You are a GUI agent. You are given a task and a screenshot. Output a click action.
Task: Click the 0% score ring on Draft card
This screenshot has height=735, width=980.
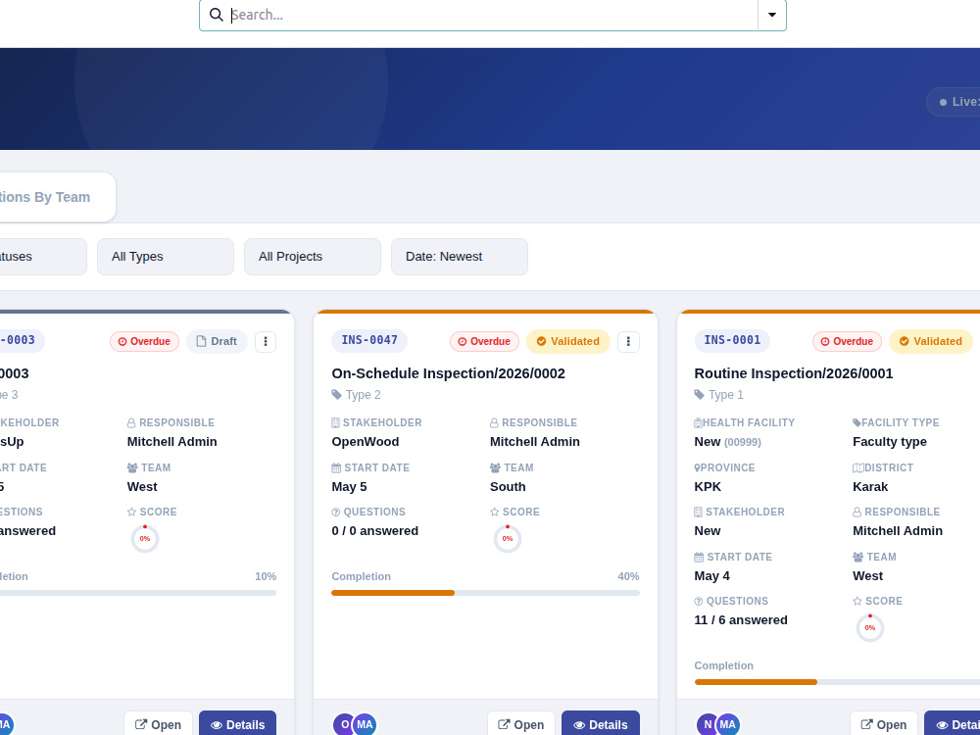145,539
